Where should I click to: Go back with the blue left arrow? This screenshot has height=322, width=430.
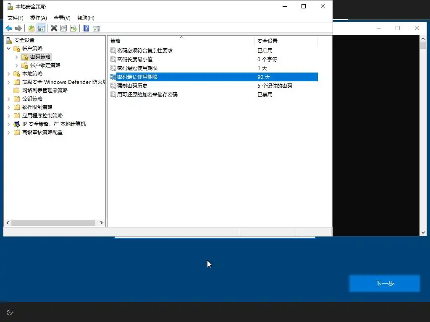(x=9, y=28)
